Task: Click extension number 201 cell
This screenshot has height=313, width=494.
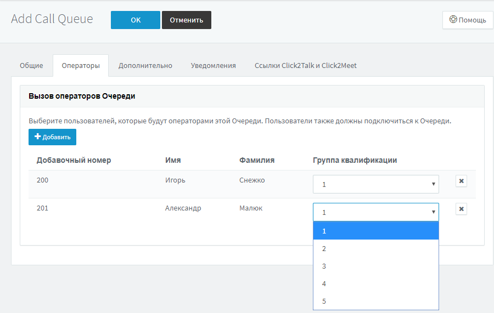Action: pos(42,208)
